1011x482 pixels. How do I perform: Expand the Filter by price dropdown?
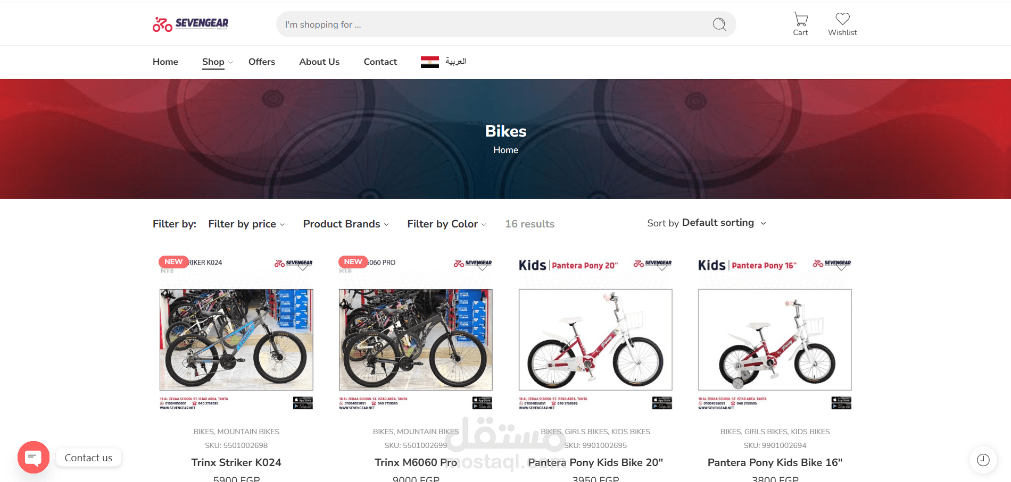[246, 224]
